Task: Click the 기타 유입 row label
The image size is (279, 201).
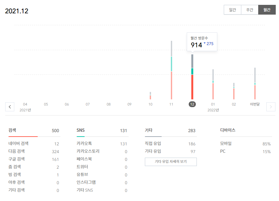Action: pos(153,151)
